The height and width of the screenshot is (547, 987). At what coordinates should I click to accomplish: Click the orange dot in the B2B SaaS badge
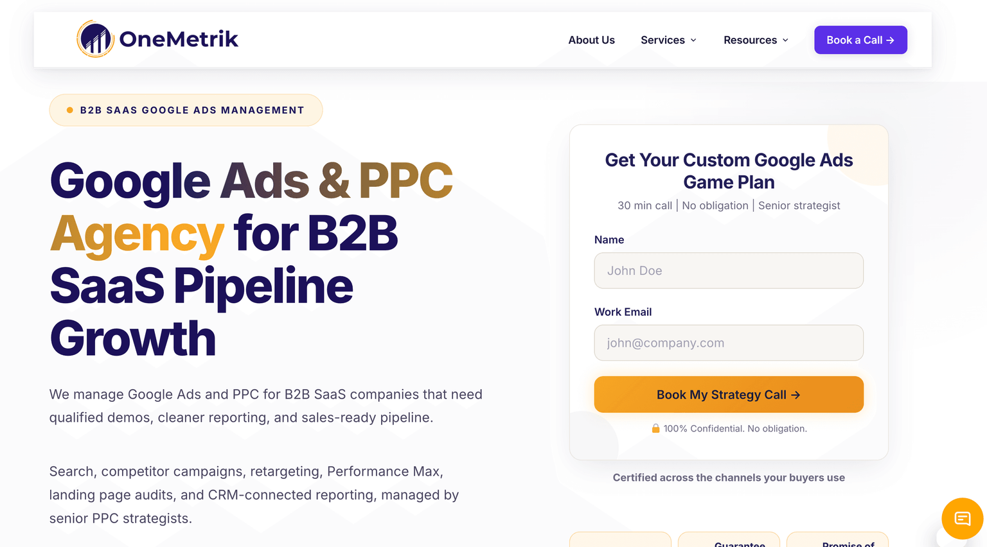[70, 110]
